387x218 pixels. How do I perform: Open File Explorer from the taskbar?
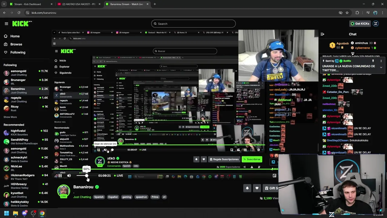tap(15, 213)
